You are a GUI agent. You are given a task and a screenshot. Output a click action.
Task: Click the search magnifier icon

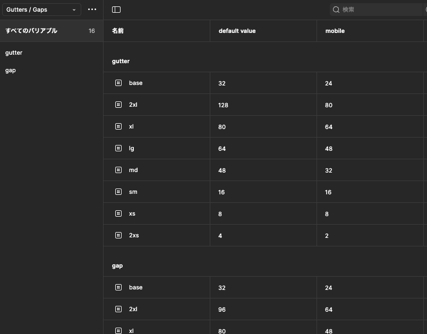point(336,10)
